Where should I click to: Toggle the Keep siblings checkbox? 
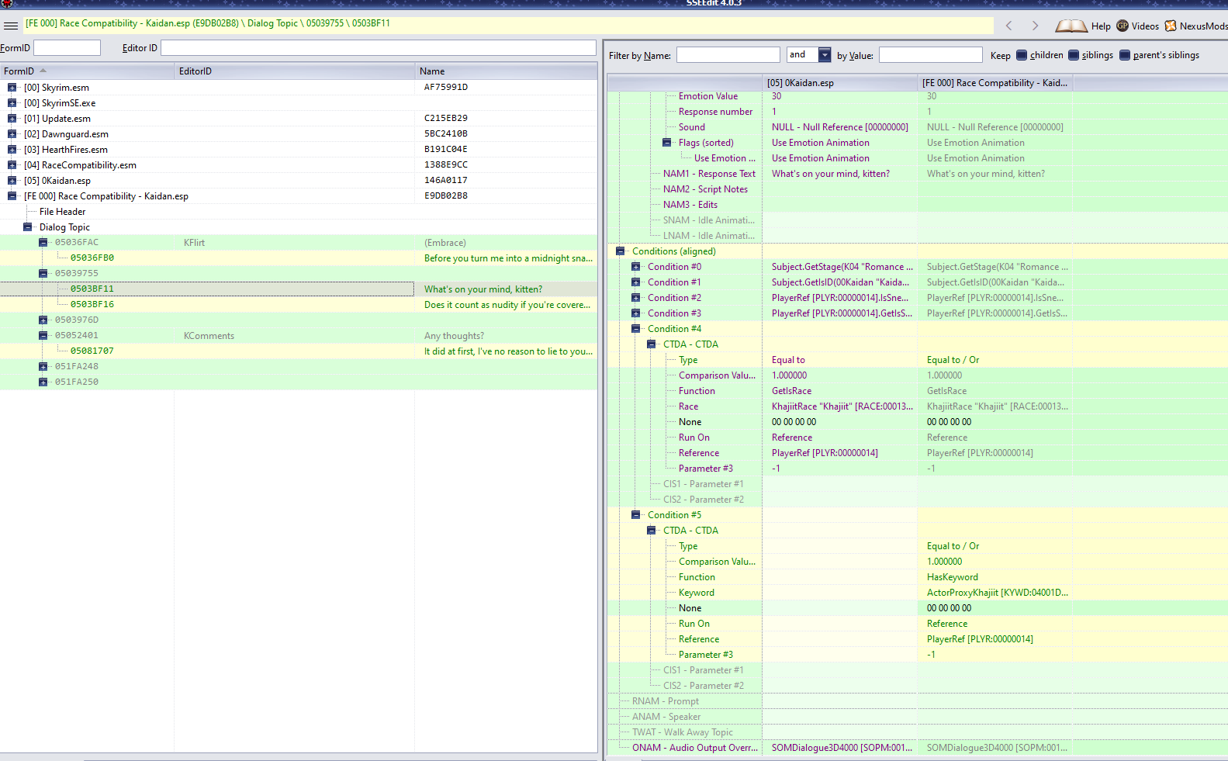[x=1074, y=55]
